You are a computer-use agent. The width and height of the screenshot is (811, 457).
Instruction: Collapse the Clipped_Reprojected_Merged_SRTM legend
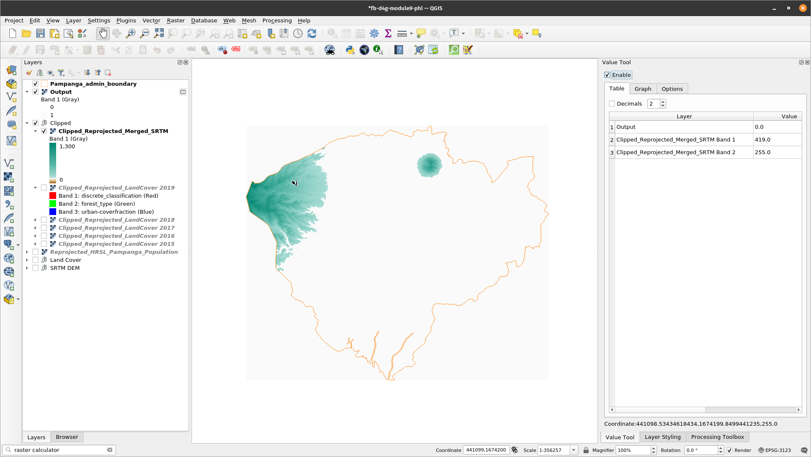[x=35, y=131]
